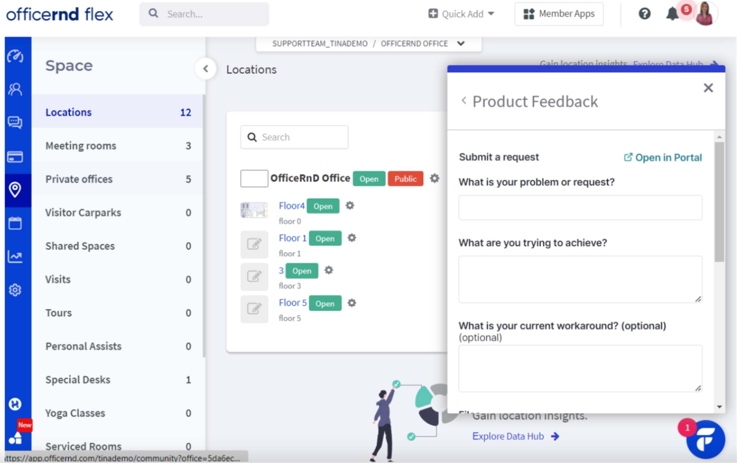This screenshot has height=463, width=737.
Task: Open the circular sidebar icon above the New badge
Action: click(15, 404)
